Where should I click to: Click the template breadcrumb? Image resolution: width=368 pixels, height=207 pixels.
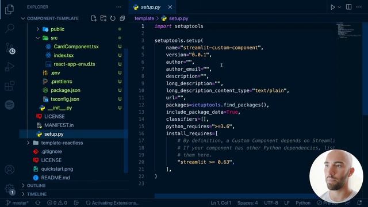[144, 18]
